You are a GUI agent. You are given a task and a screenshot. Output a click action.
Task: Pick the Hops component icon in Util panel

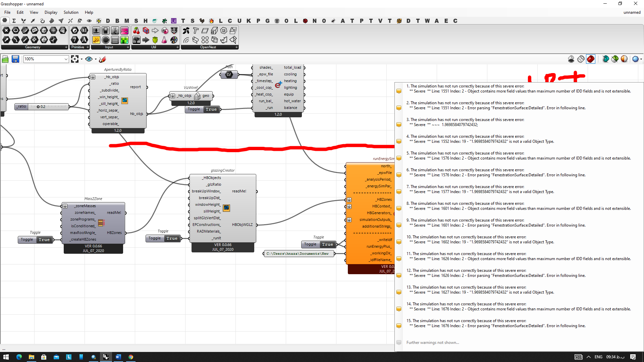click(x=155, y=40)
